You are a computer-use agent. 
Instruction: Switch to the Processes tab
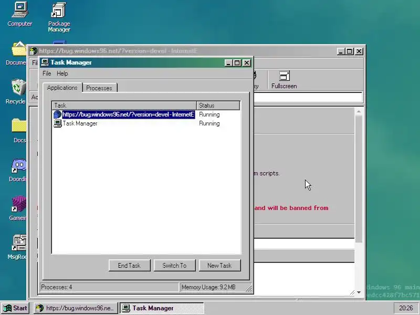pos(99,88)
